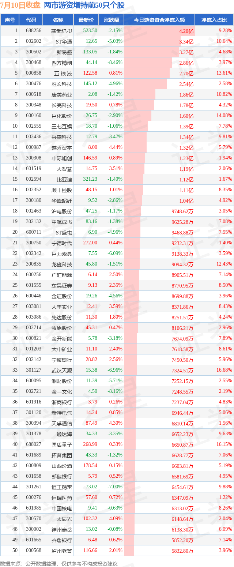Image resolution: width=234 pixels, height=567 pixels.
Task: Select stock name 三七互娱
Action: 62,126
